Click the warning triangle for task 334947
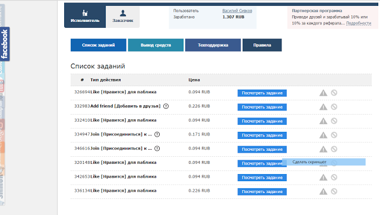 click(323, 135)
